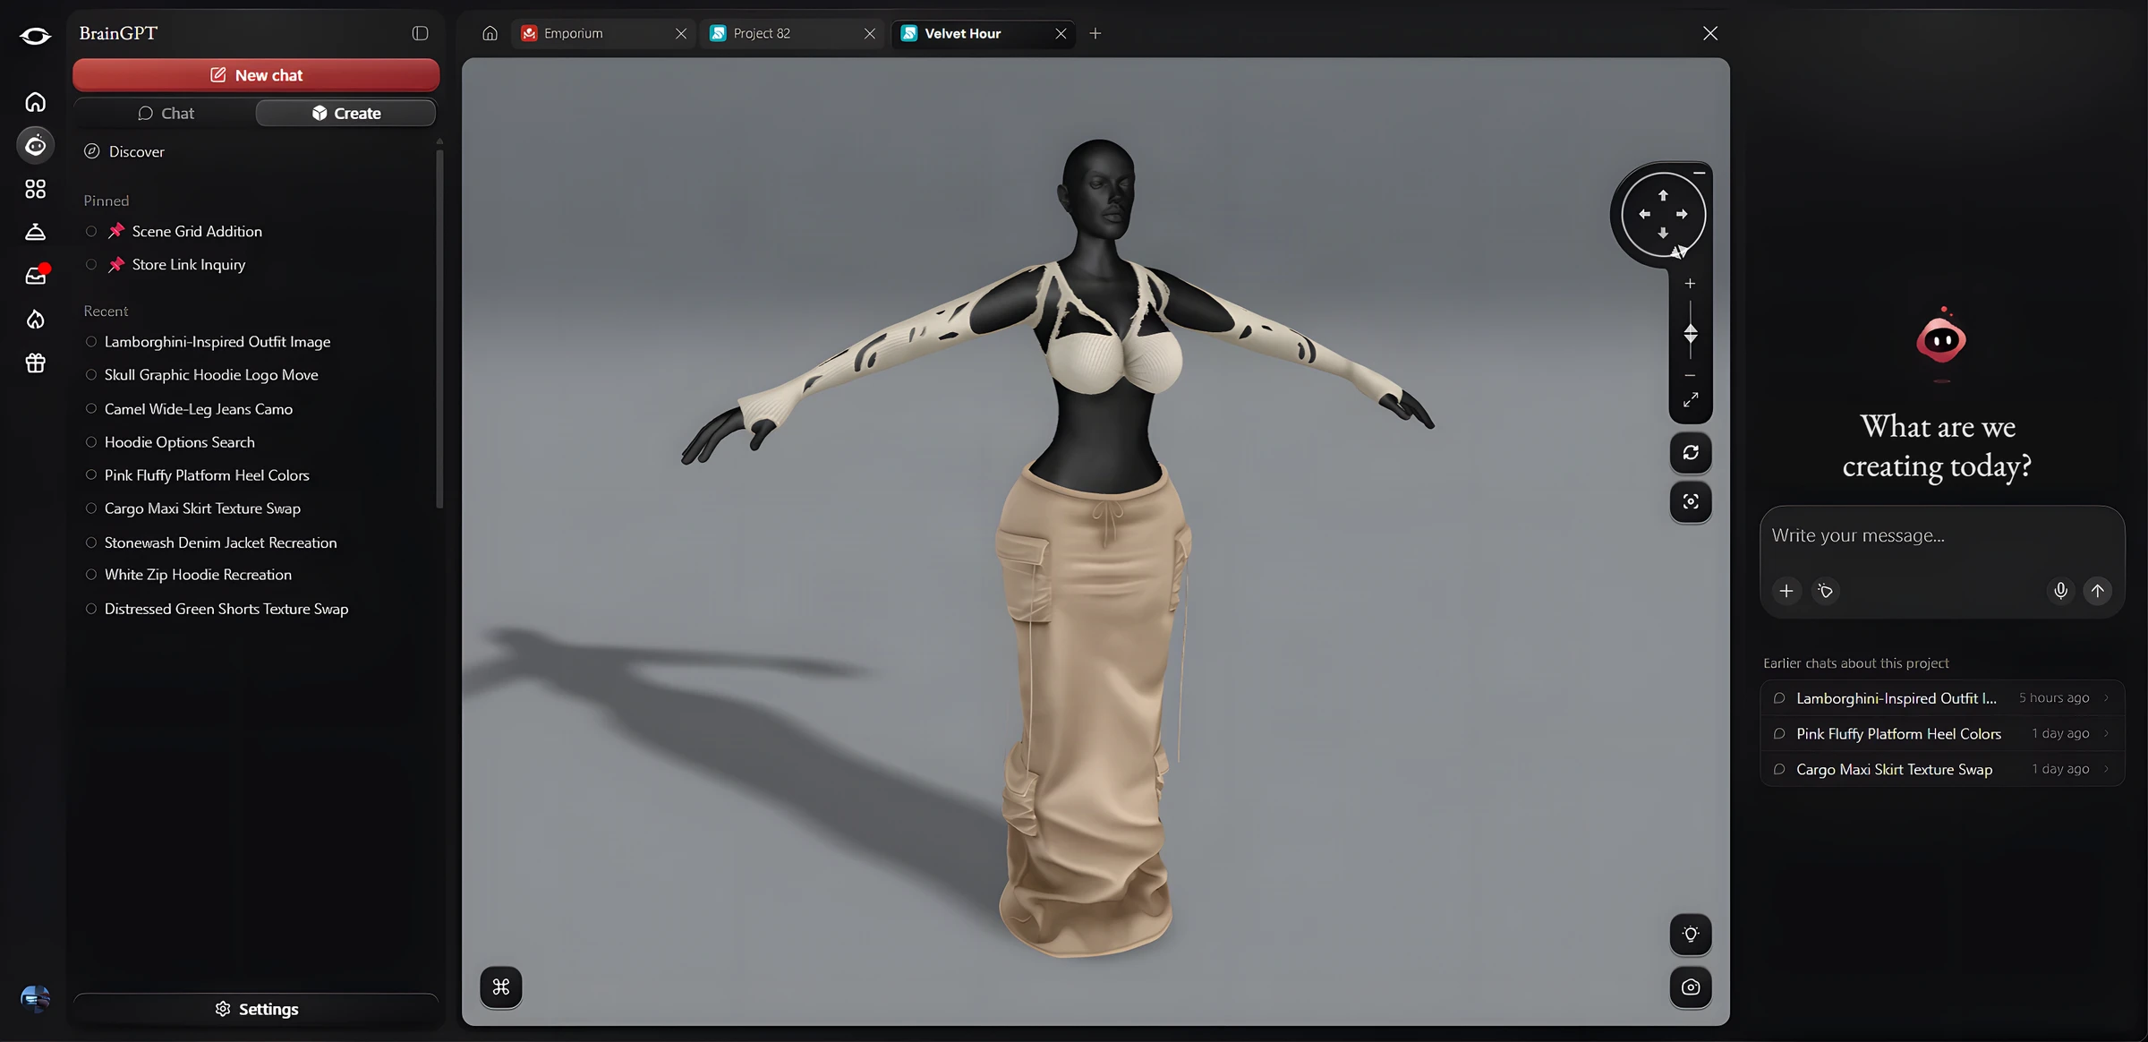Open the Discover link
This screenshot has height=1042, width=2148.
point(124,151)
